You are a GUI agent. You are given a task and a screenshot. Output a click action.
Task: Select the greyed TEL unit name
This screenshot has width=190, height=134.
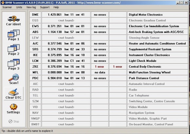click(x=35, y=95)
